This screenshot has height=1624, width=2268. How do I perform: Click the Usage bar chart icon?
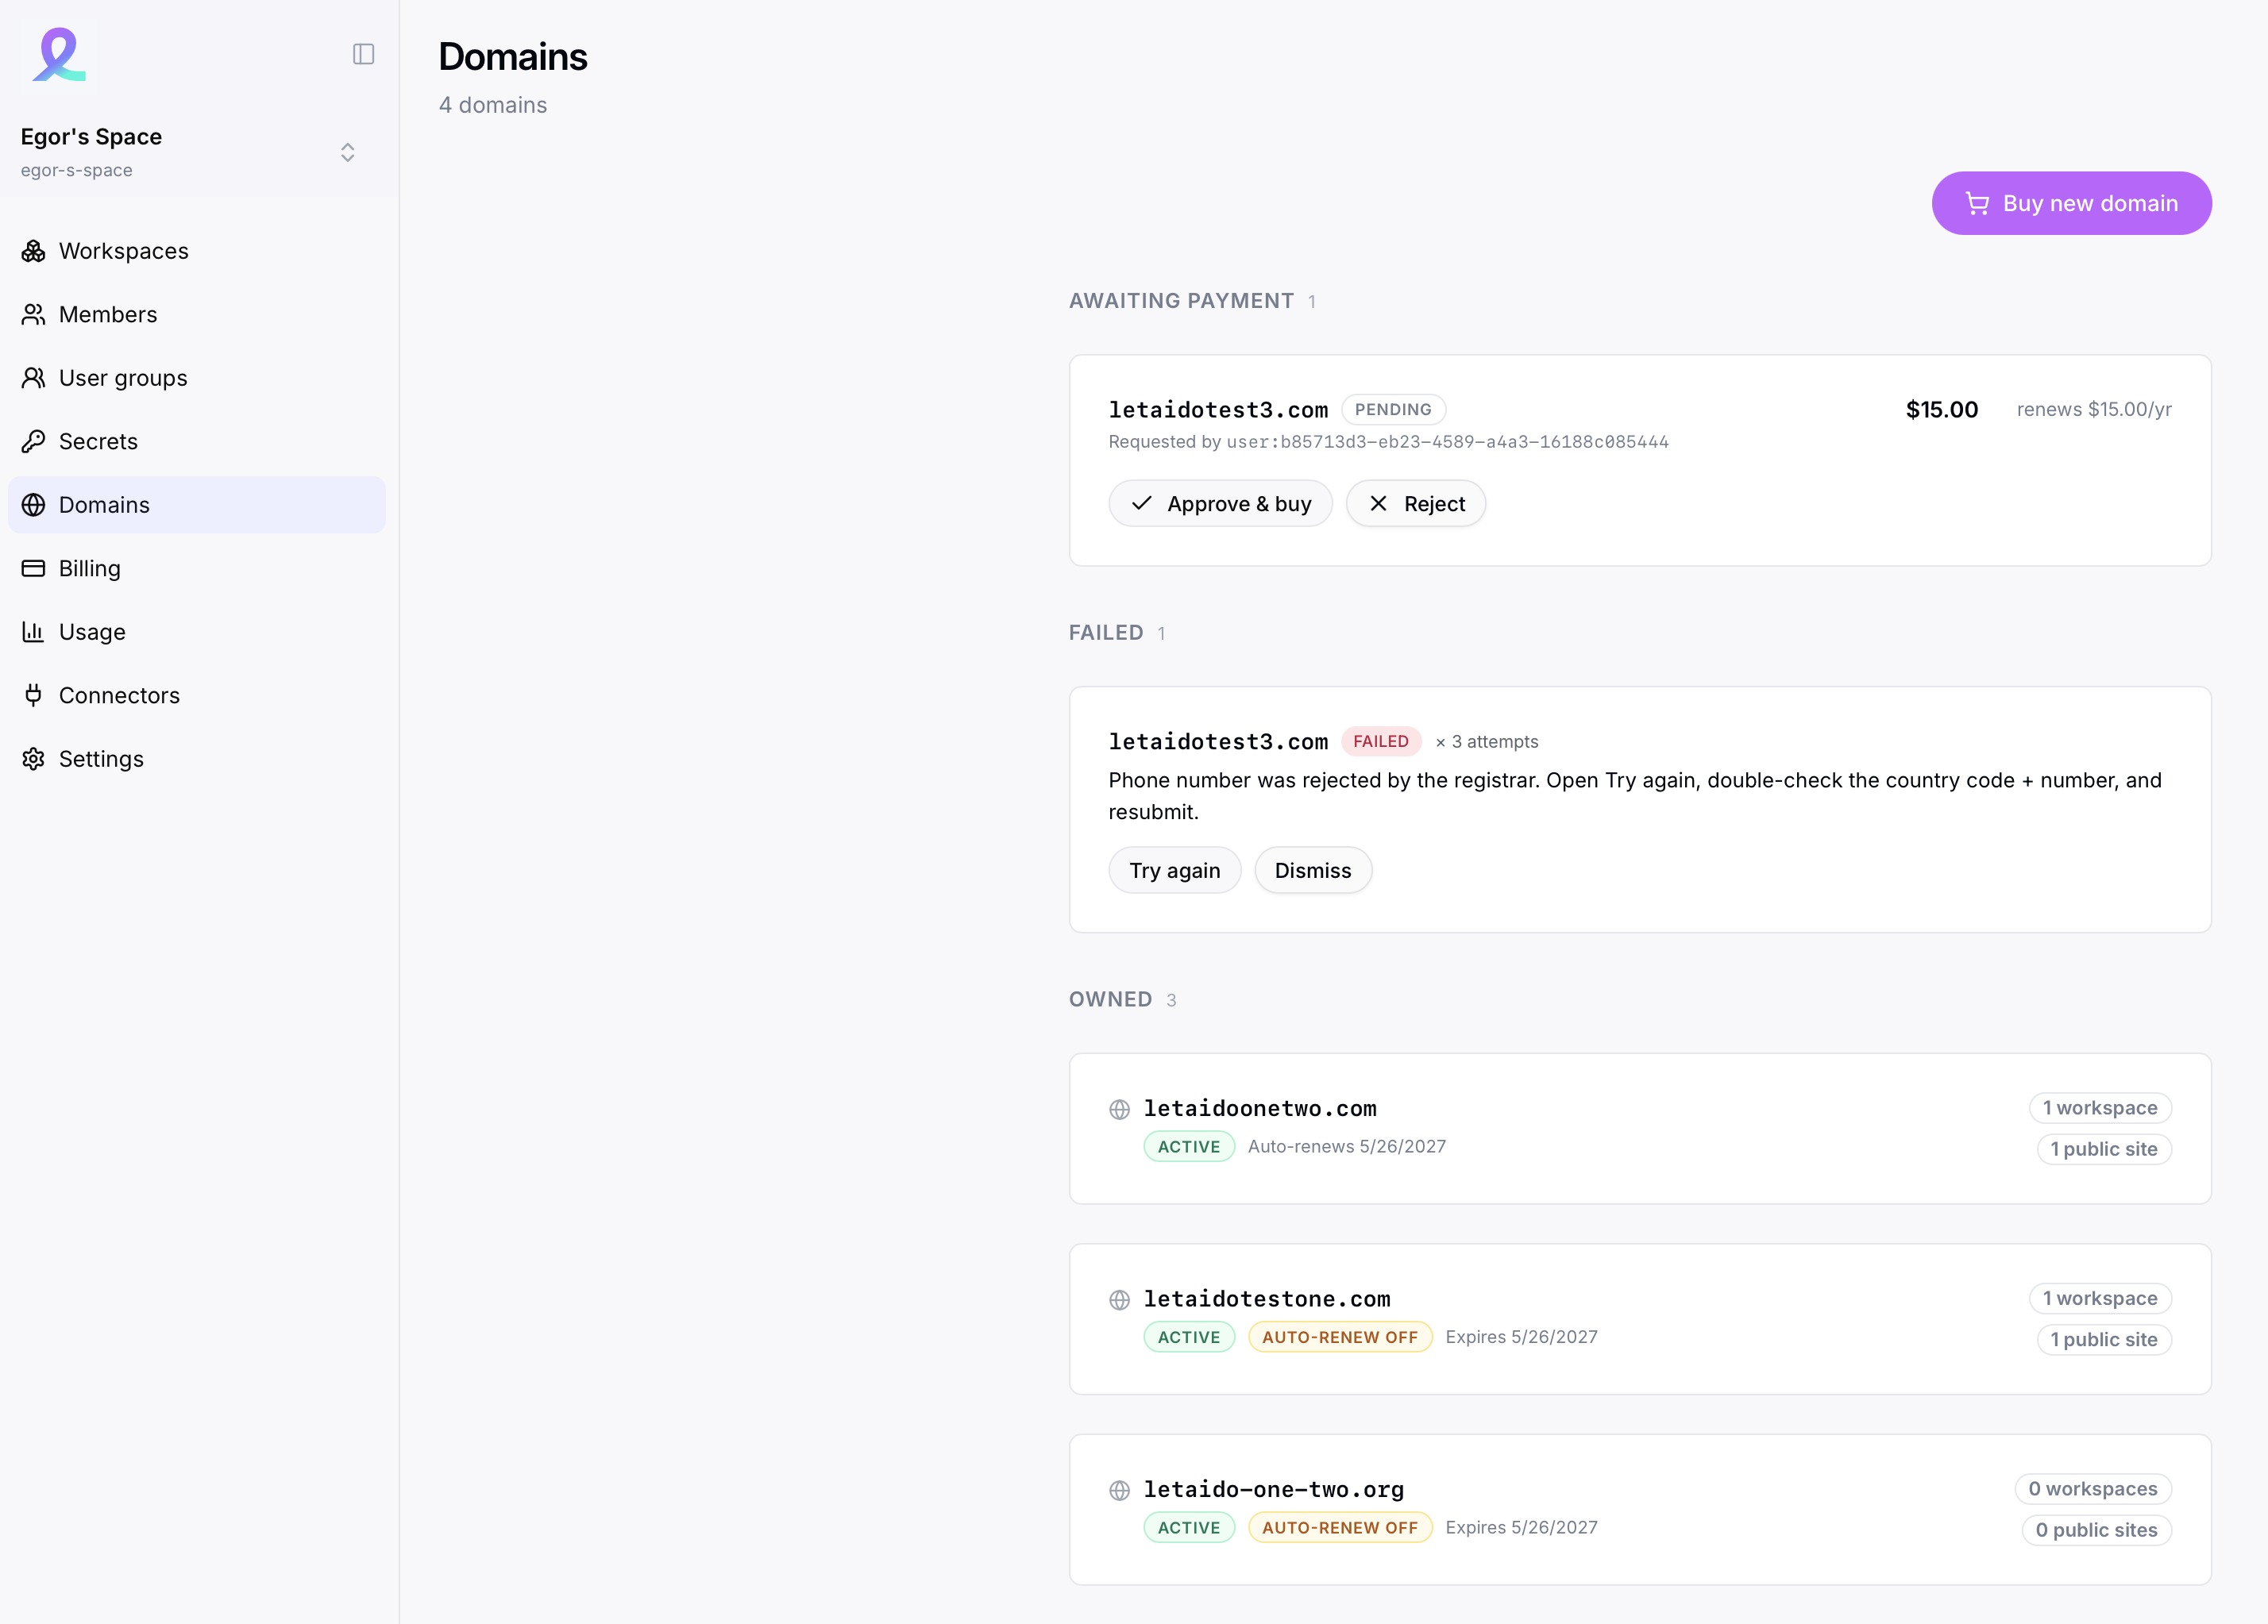coord(34,632)
